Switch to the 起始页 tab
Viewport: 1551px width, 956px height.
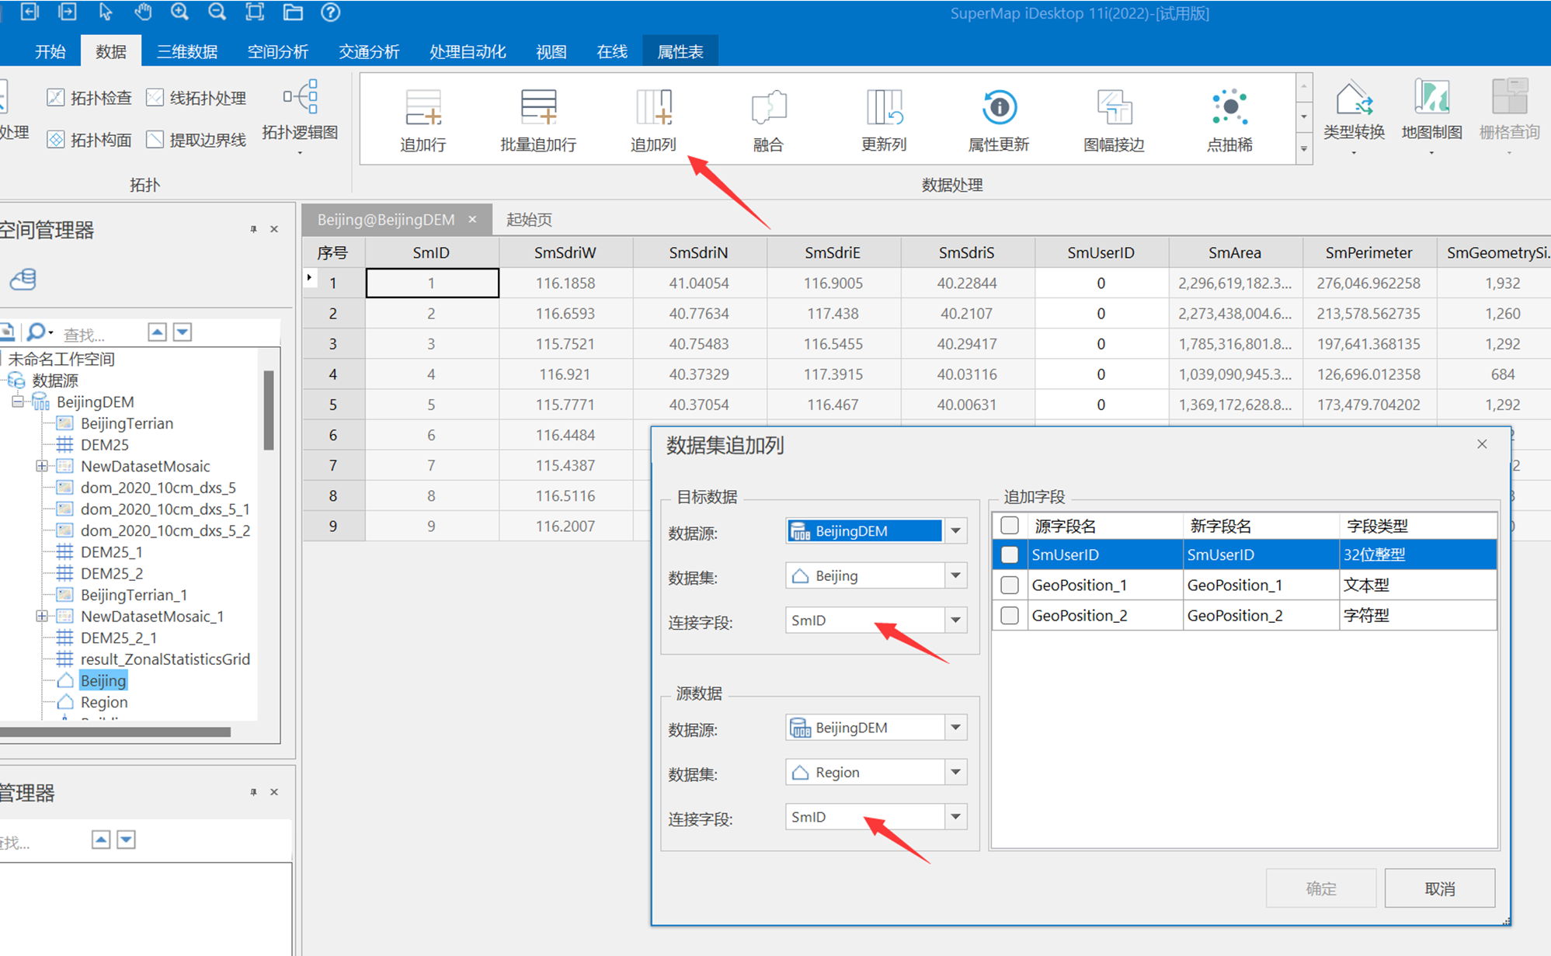tap(529, 220)
